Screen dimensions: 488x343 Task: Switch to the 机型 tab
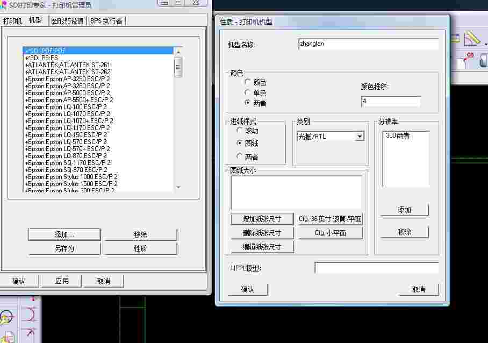35,20
